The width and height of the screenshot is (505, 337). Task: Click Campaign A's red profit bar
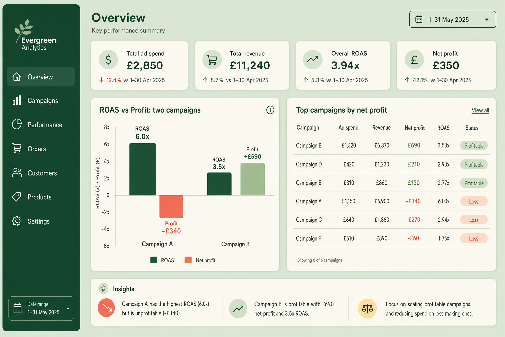(171, 207)
